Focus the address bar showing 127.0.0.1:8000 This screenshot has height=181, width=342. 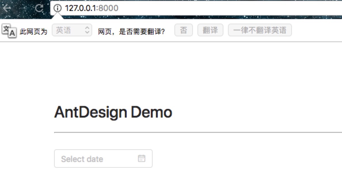point(196,8)
